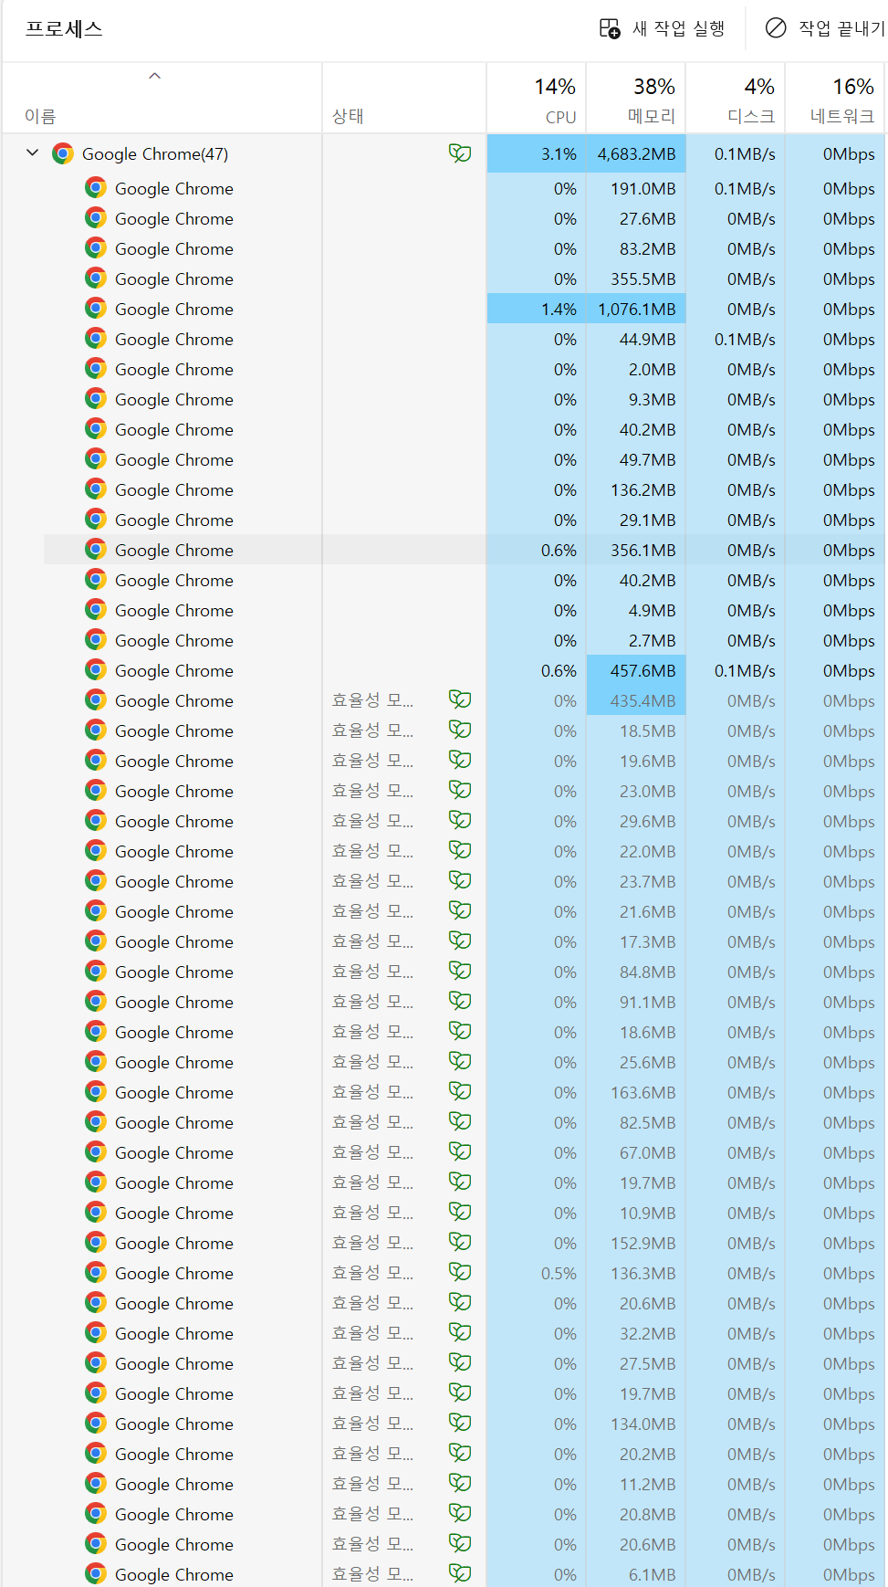Click the efficiency leaf icon in the 67.0MB row
The image size is (888, 1587).
460,1152
